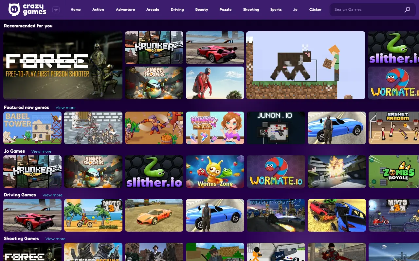This screenshot has width=419, height=261.
Task: Open the car crash derby game thumbnail
Action: [x=337, y=215]
